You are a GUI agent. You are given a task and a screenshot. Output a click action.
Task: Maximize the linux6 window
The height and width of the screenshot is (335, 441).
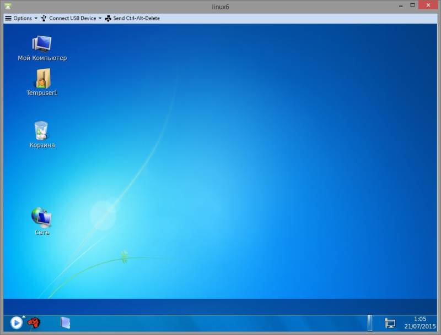click(x=412, y=5)
